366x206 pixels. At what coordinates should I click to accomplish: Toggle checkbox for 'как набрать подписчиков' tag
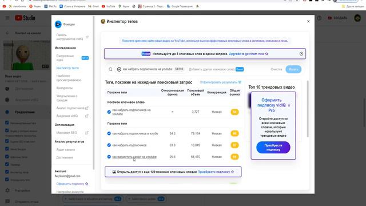coord(109,145)
